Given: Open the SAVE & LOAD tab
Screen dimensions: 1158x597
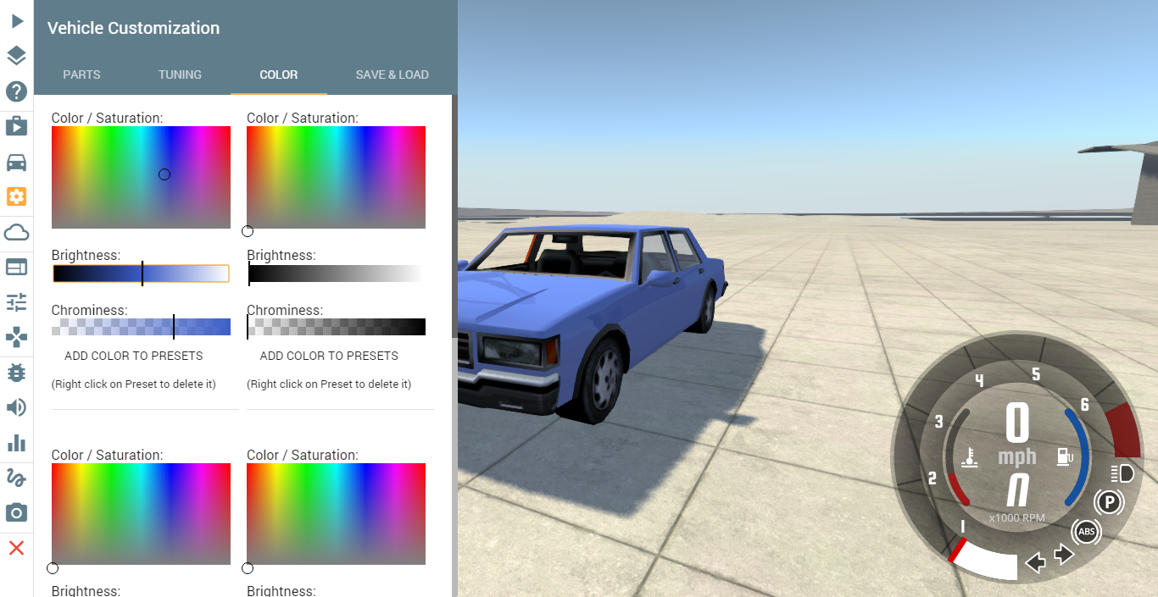Looking at the screenshot, I should click(x=392, y=75).
